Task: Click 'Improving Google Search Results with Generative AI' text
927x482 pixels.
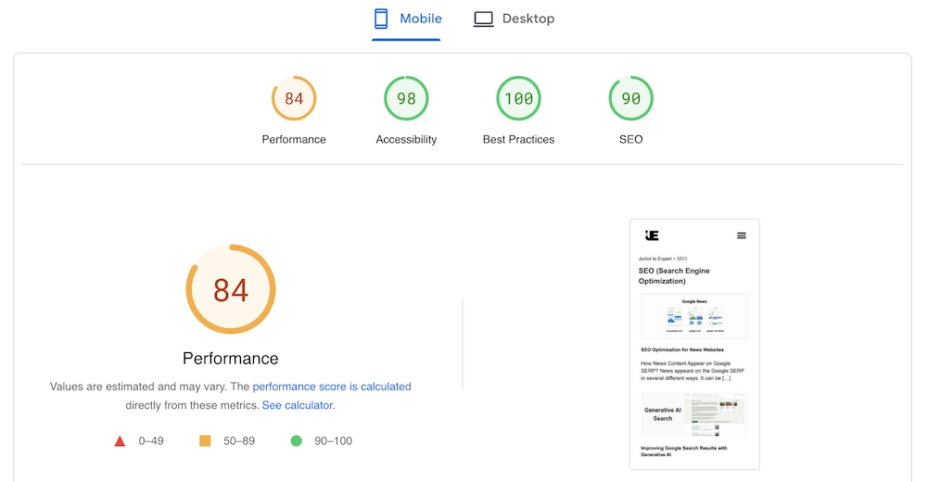Action: coord(684,451)
